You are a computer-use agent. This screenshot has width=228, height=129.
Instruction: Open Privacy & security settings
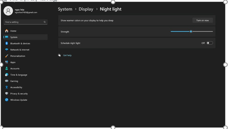click(25, 93)
